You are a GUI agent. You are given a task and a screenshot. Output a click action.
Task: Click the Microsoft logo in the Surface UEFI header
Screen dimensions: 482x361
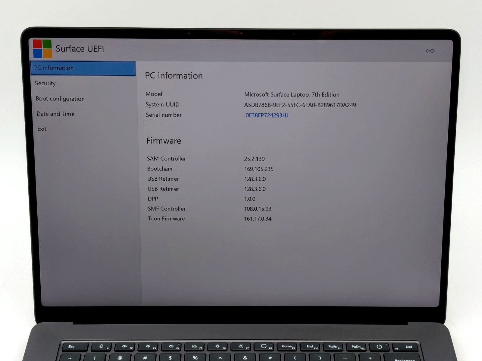[x=42, y=49]
